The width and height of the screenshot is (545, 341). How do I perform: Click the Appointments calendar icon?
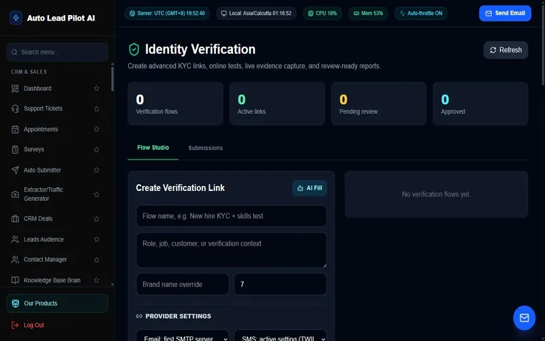click(x=15, y=129)
